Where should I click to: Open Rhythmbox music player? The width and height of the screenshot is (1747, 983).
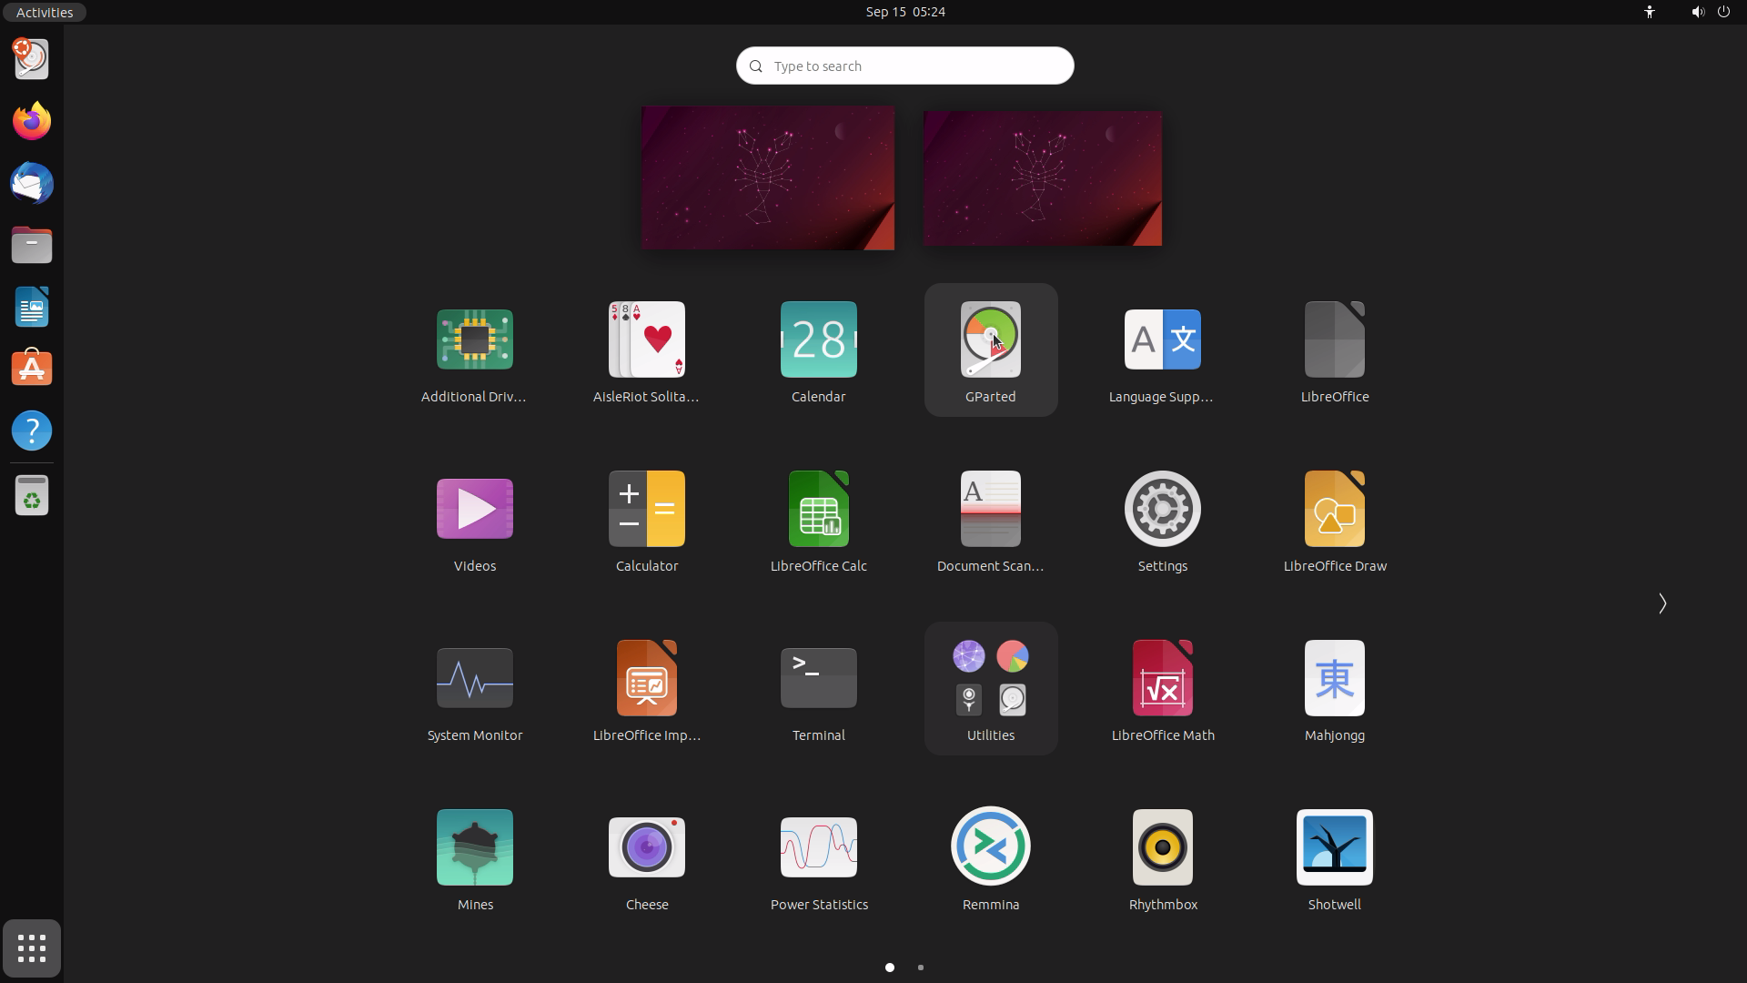1162,858
